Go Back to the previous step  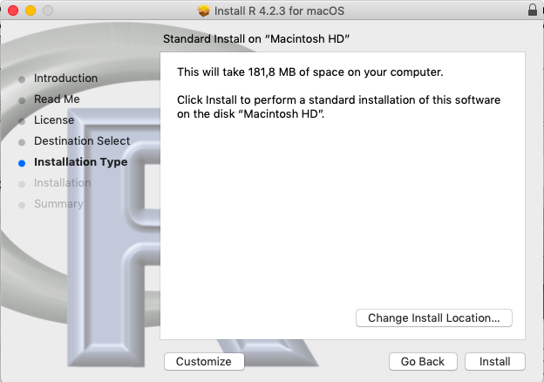pos(423,362)
